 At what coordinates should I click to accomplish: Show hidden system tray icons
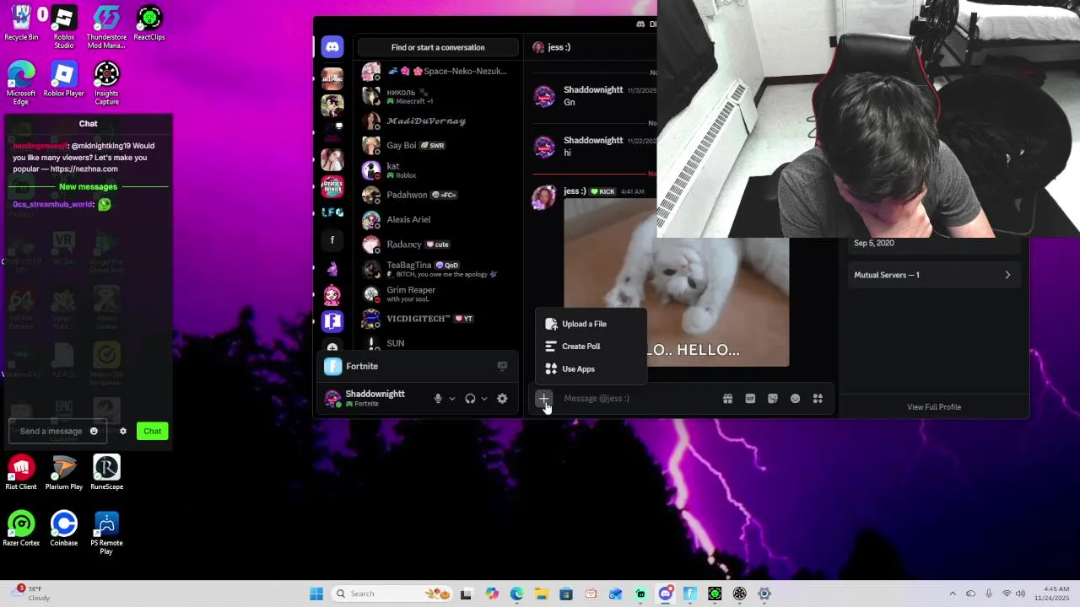click(953, 594)
